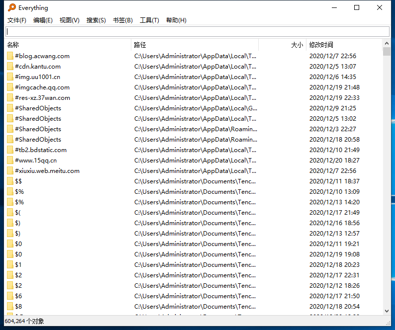Open the 文件(F) menu

point(17,20)
